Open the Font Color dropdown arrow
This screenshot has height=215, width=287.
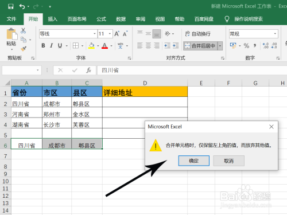[111, 46]
